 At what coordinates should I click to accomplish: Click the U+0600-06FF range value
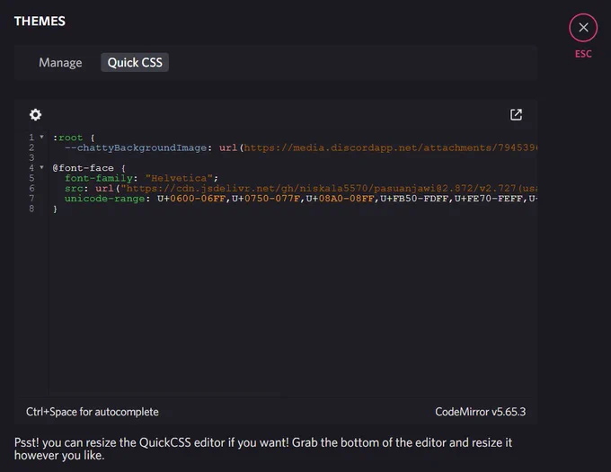point(191,199)
